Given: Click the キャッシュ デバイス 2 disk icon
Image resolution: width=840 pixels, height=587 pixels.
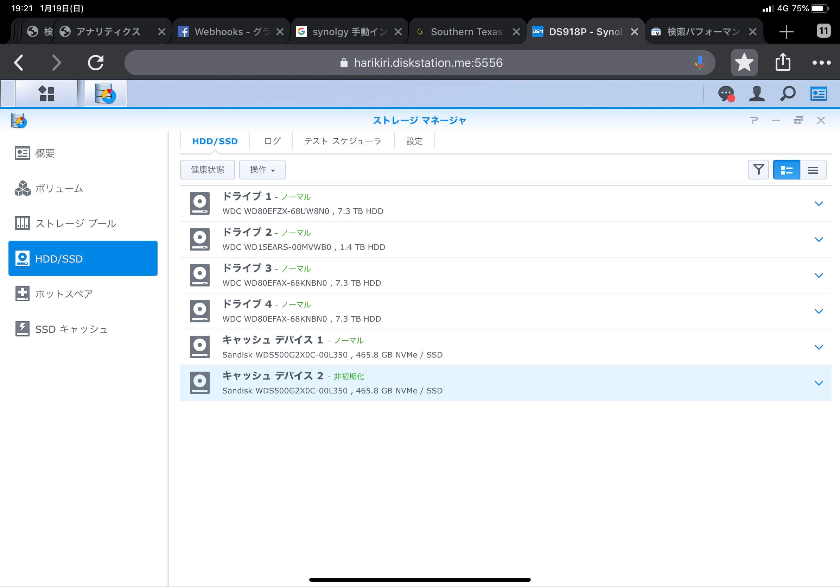Looking at the screenshot, I should pyautogui.click(x=200, y=383).
